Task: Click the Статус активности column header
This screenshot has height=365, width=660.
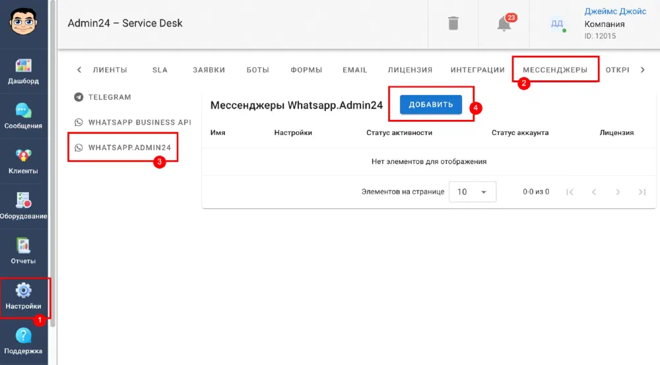Action: pyautogui.click(x=399, y=132)
